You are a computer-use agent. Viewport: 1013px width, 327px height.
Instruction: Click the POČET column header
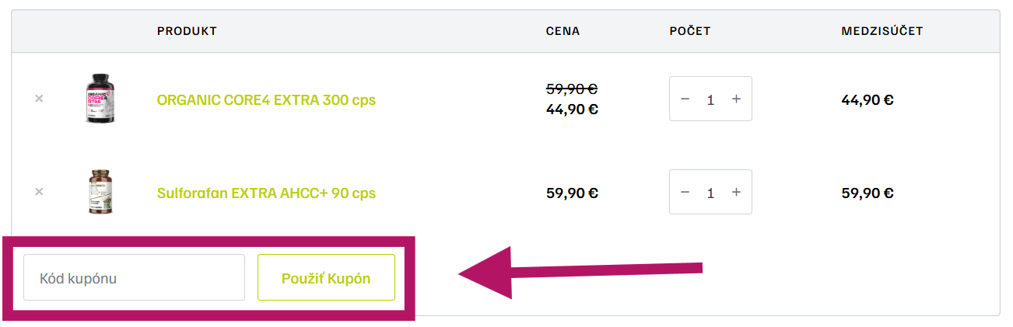click(x=690, y=31)
